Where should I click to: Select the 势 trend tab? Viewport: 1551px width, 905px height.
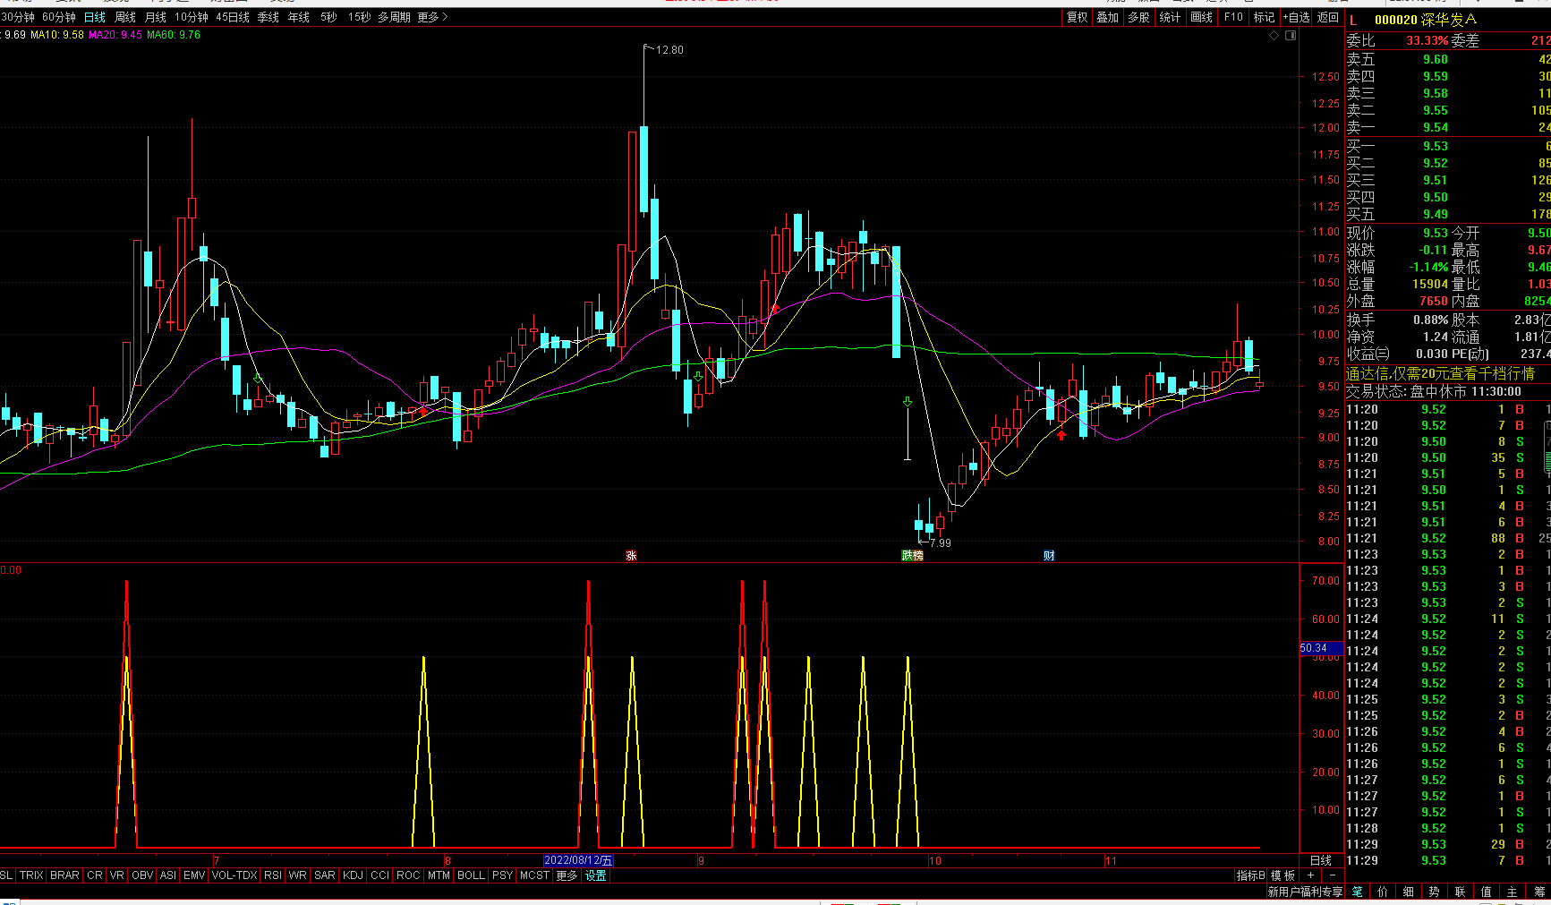tap(1435, 892)
